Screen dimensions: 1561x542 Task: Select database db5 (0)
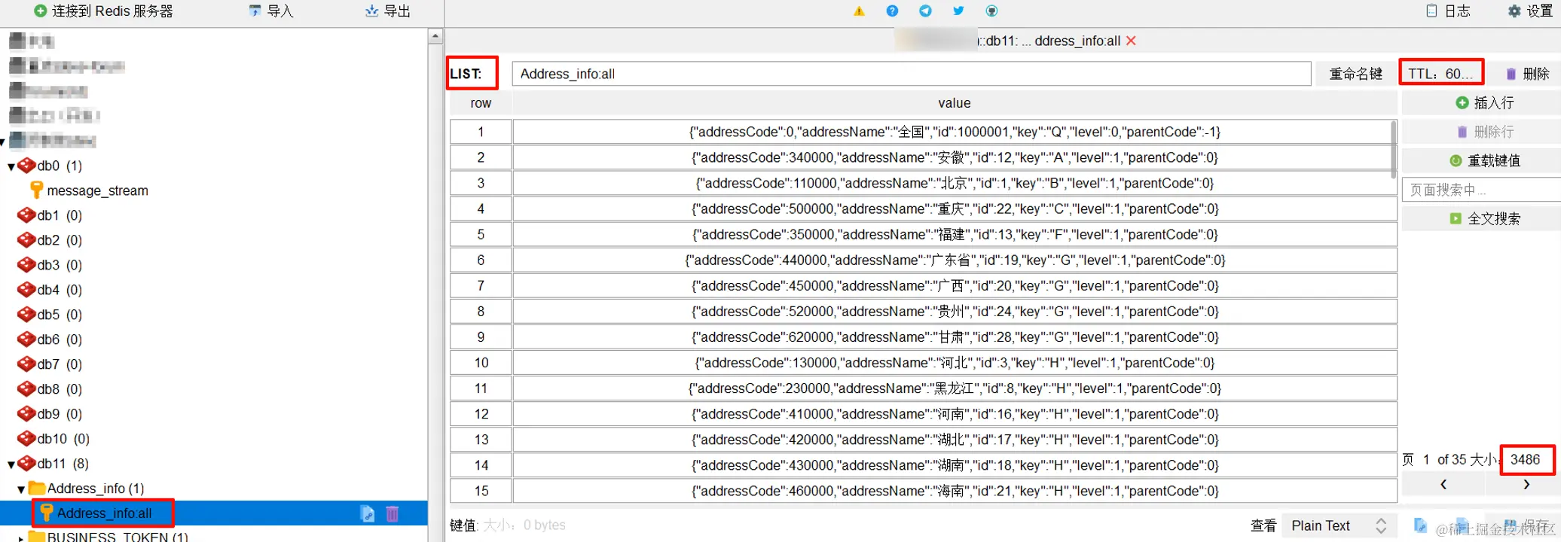tap(50, 315)
